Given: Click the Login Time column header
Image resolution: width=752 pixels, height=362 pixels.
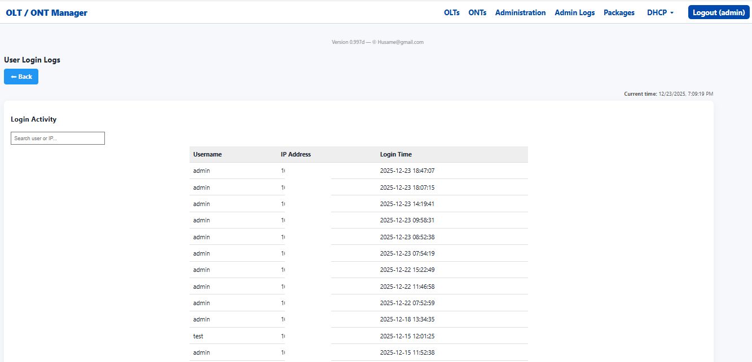Looking at the screenshot, I should pos(395,154).
